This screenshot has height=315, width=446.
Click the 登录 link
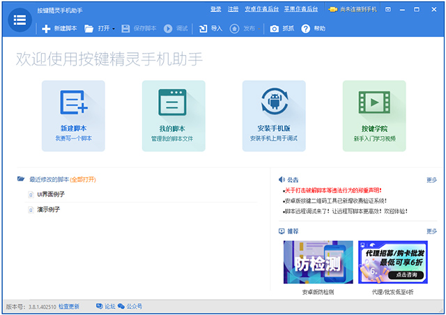click(215, 9)
